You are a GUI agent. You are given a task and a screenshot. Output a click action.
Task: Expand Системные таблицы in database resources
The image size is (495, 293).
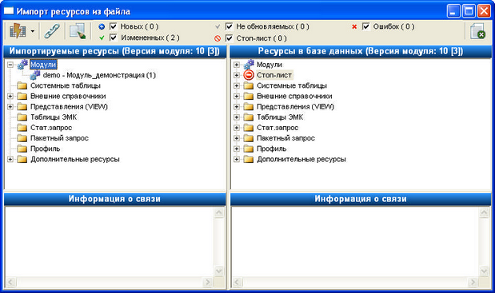click(x=237, y=85)
